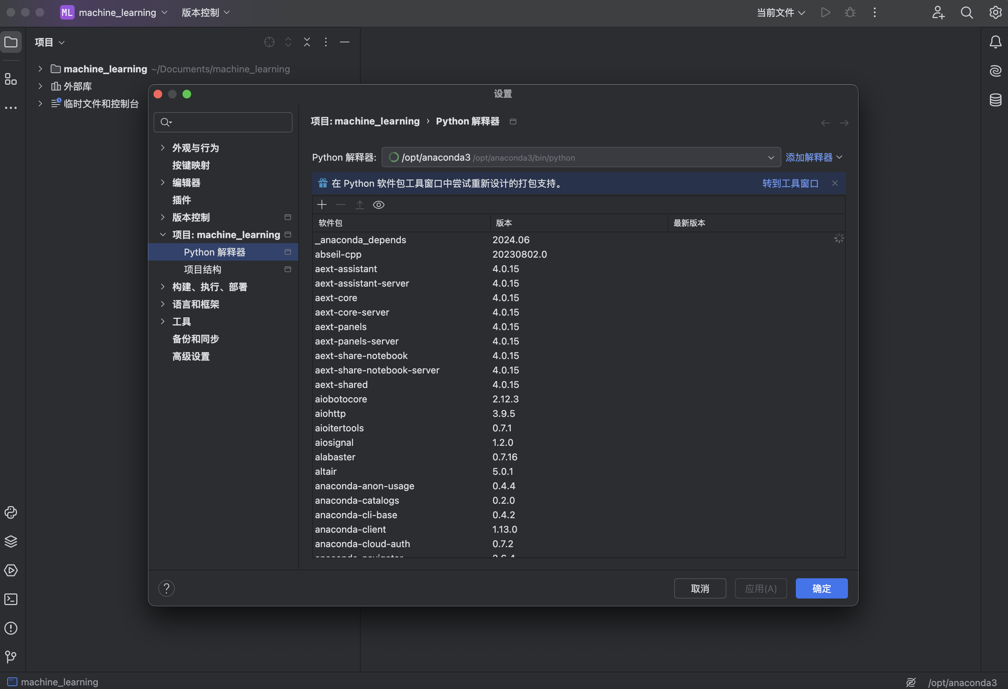The height and width of the screenshot is (689, 1008).
Task: Click Select Opened File crosshair icon
Action: click(x=269, y=42)
